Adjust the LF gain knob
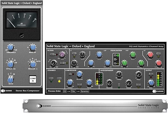168x113 pixels. [x=82, y=55]
